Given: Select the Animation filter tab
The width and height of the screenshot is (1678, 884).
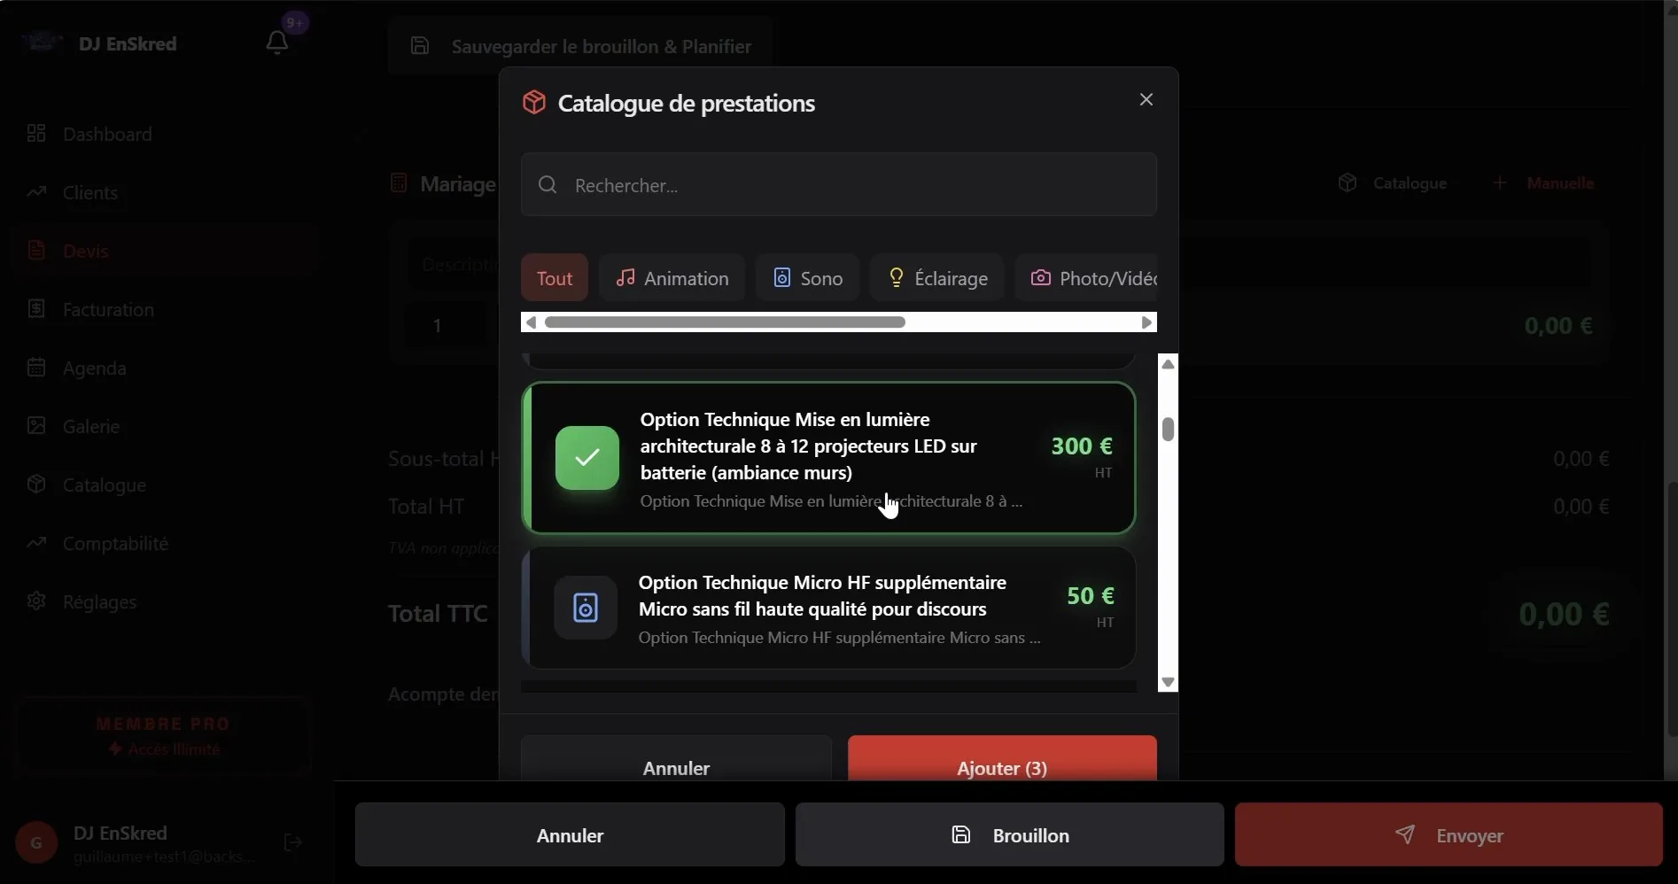Looking at the screenshot, I should (x=672, y=278).
